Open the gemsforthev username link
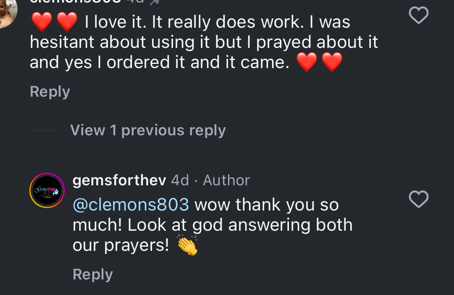The image size is (454, 295). click(x=119, y=180)
